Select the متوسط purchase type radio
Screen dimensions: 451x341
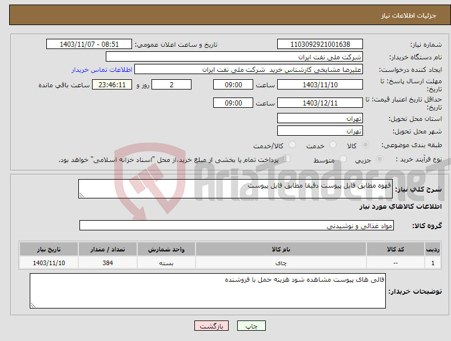click(343, 159)
